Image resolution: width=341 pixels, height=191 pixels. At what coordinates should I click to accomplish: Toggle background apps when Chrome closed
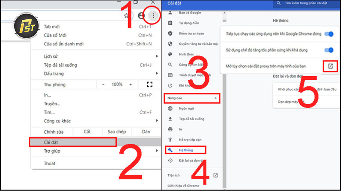coord(329,34)
